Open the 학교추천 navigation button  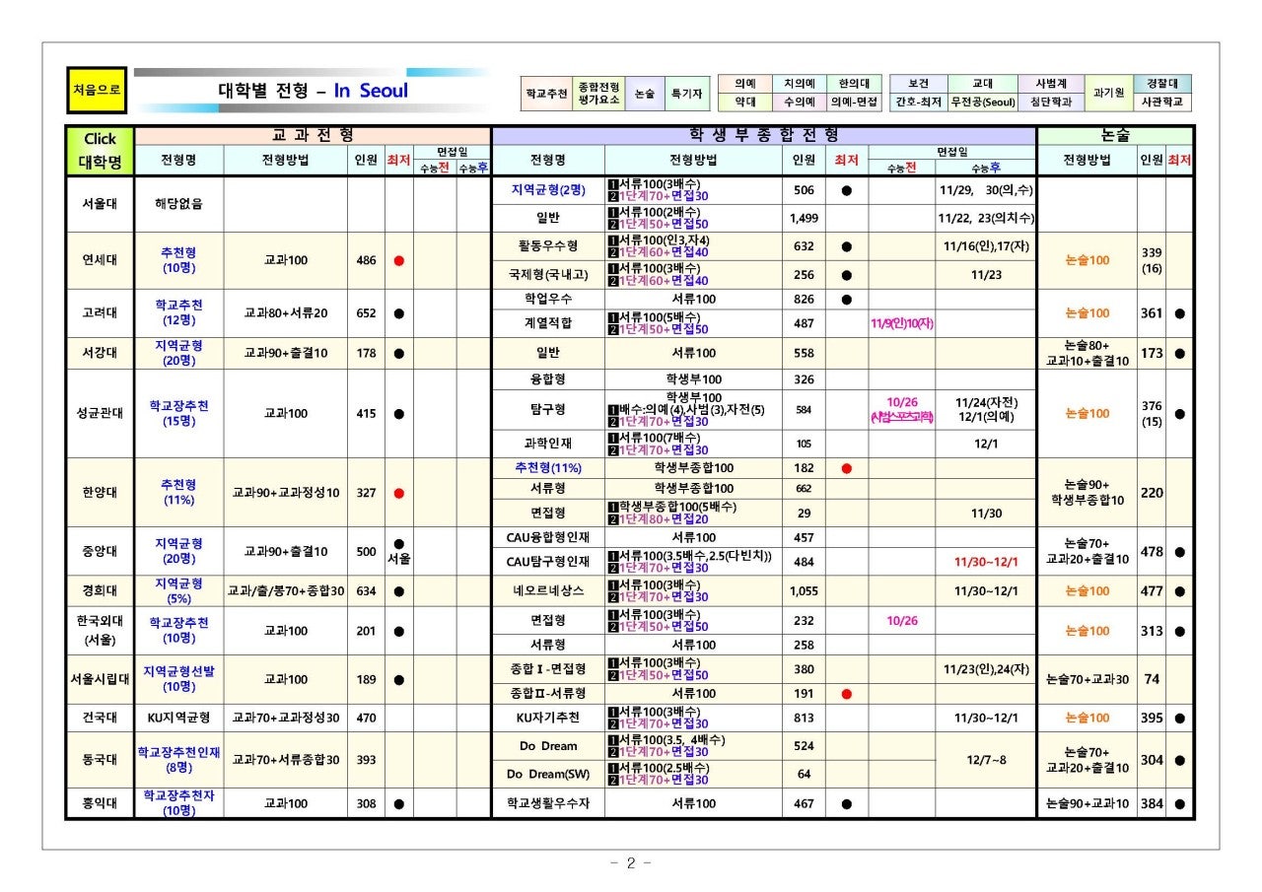[x=546, y=94]
